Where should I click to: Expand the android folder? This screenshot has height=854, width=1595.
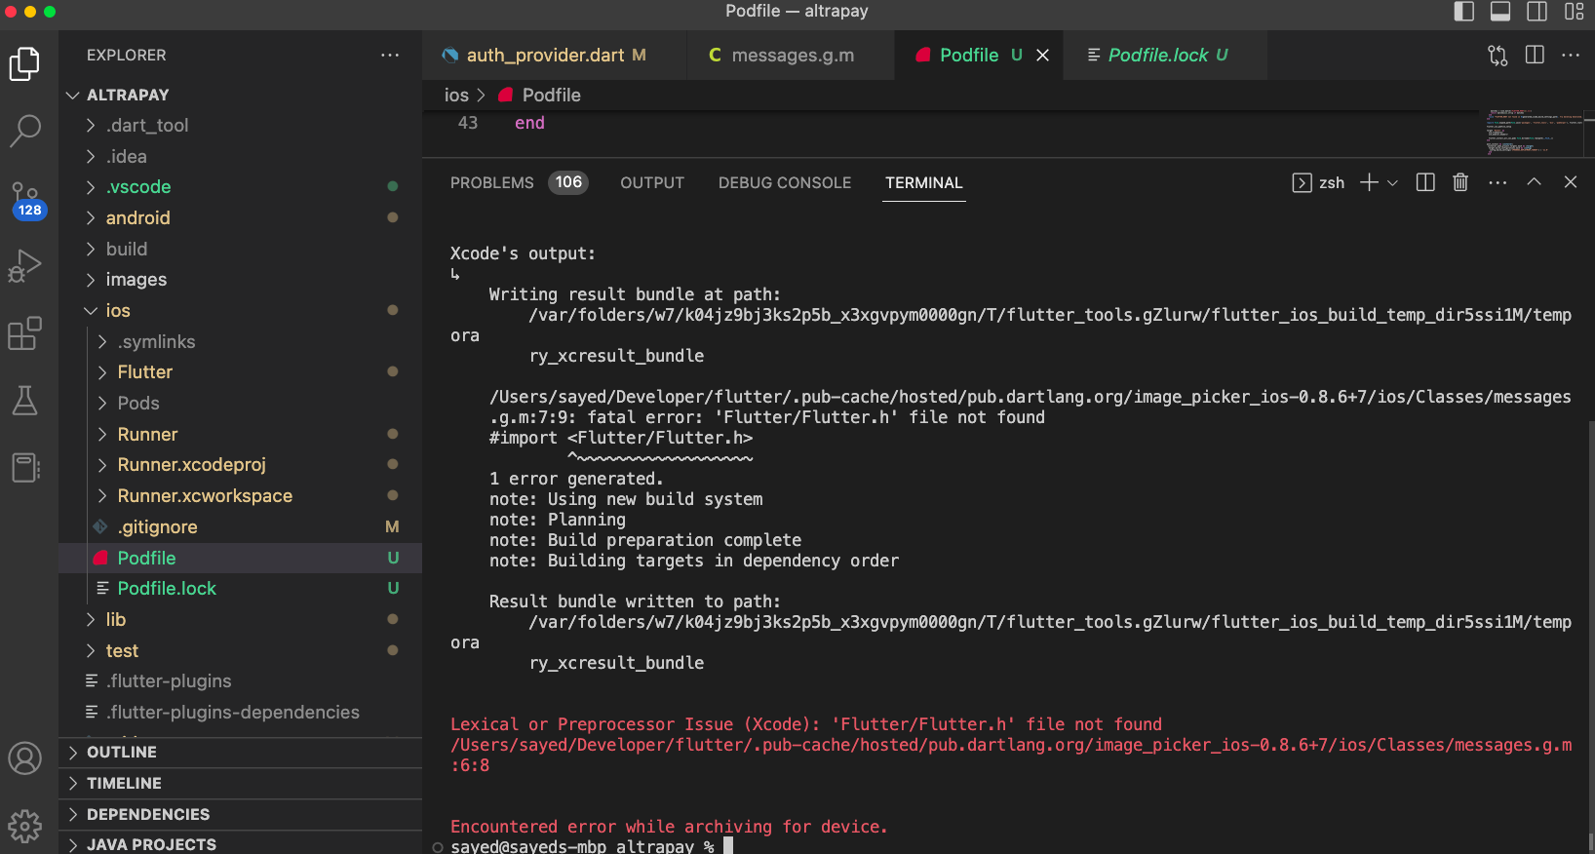pyautogui.click(x=137, y=217)
